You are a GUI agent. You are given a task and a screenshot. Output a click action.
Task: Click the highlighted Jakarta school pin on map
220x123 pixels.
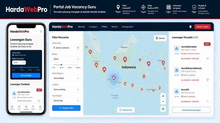pos(114,78)
